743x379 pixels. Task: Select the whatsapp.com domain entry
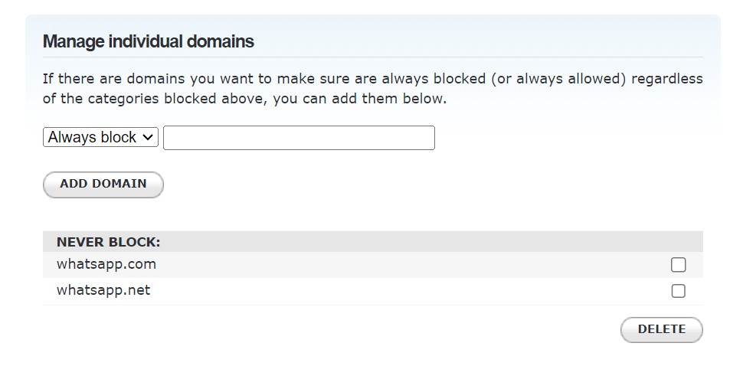[106, 264]
